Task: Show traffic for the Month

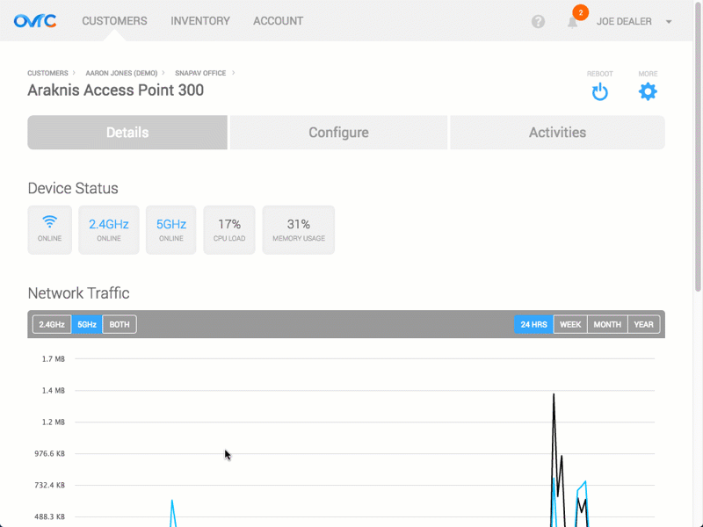Action: (607, 324)
